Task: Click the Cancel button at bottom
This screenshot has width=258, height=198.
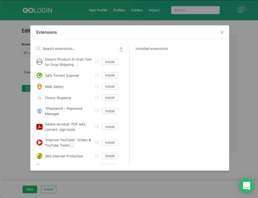Action: point(49,189)
